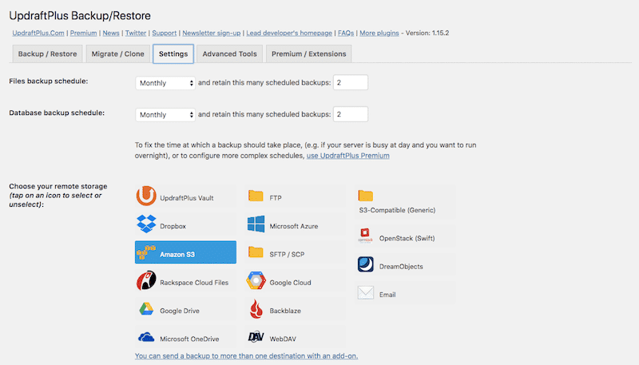Focus the Files backup retain count field
The width and height of the screenshot is (639, 365).
point(351,82)
